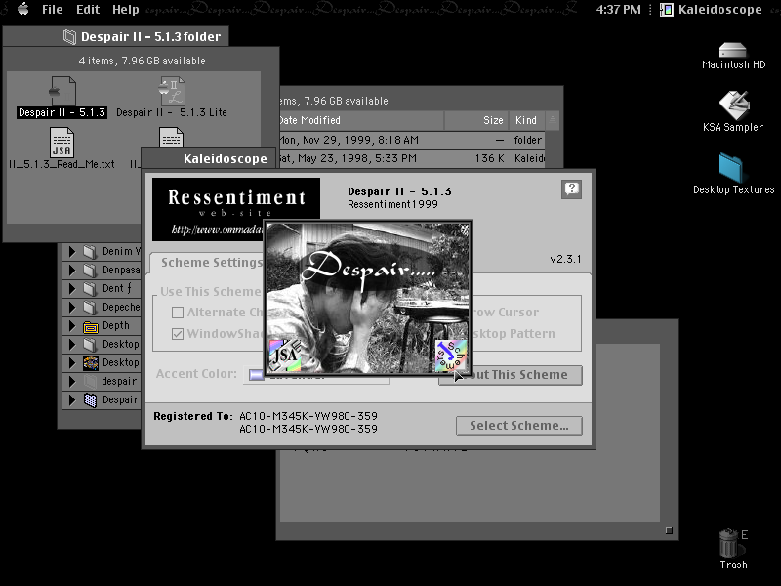Open the Desktop Textures folder icon
This screenshot has width=781, height=586.
[x=731, y=168]
